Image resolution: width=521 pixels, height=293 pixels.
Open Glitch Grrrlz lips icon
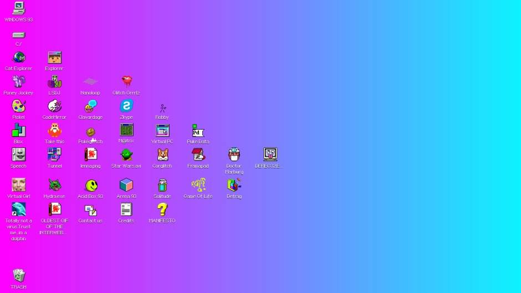click(x=126, y=82)
